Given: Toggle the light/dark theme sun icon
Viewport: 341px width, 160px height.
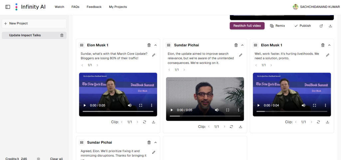Looking at the screenshot, I should tap(39, 159).
